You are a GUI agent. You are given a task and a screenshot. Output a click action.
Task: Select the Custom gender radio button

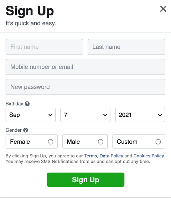[x=158, y=142]
